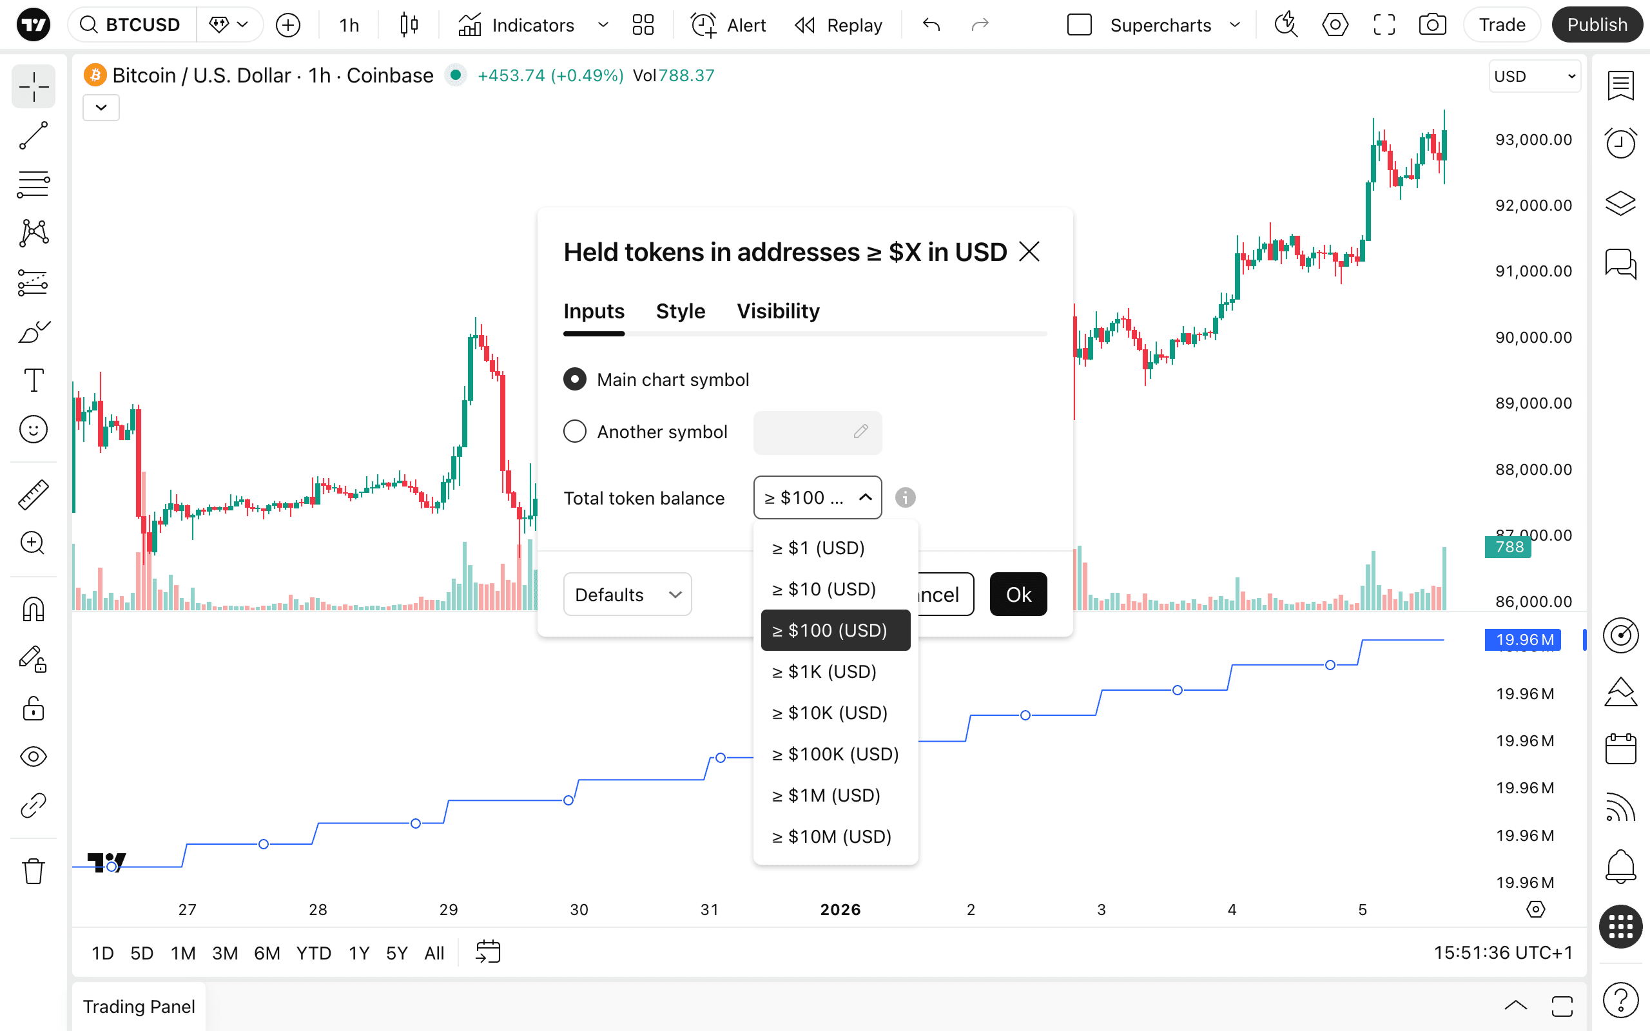This screenshot has height=1031, width=1650.
Task: Open the Fibonacci retracement tools
Action: [x=33, y=185]
